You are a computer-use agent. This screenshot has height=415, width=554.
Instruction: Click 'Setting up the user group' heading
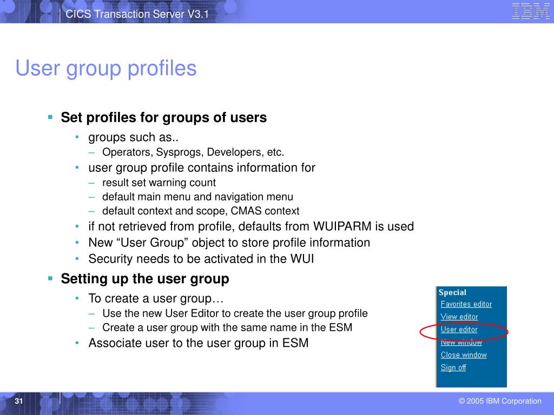[145, 279]
